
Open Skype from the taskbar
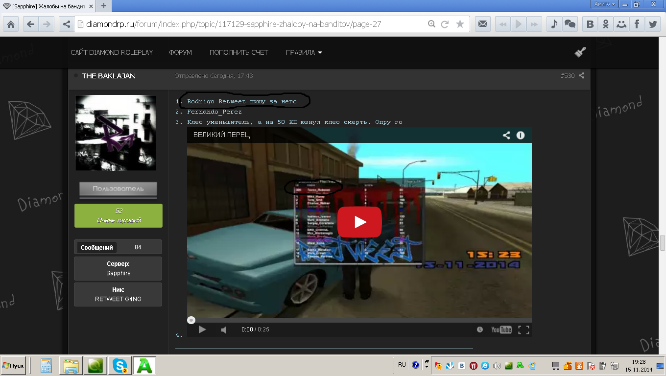tap(119, 366)
